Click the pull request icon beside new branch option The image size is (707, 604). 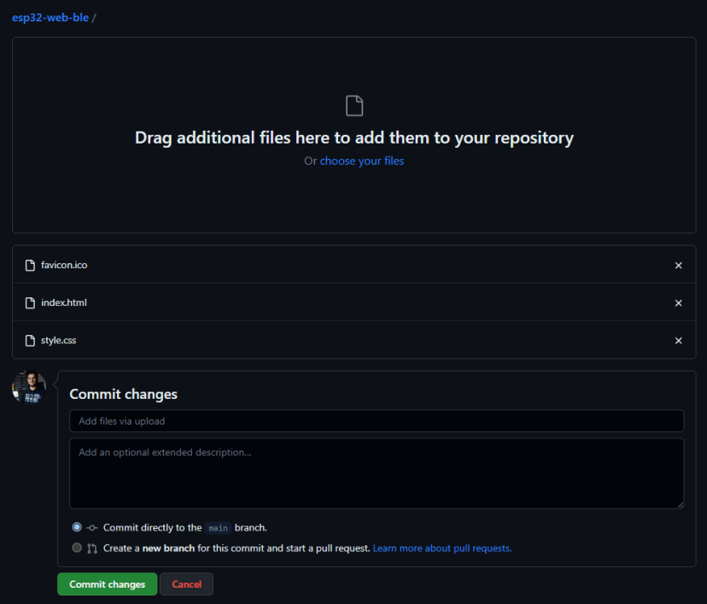click(x=92, y=548)
